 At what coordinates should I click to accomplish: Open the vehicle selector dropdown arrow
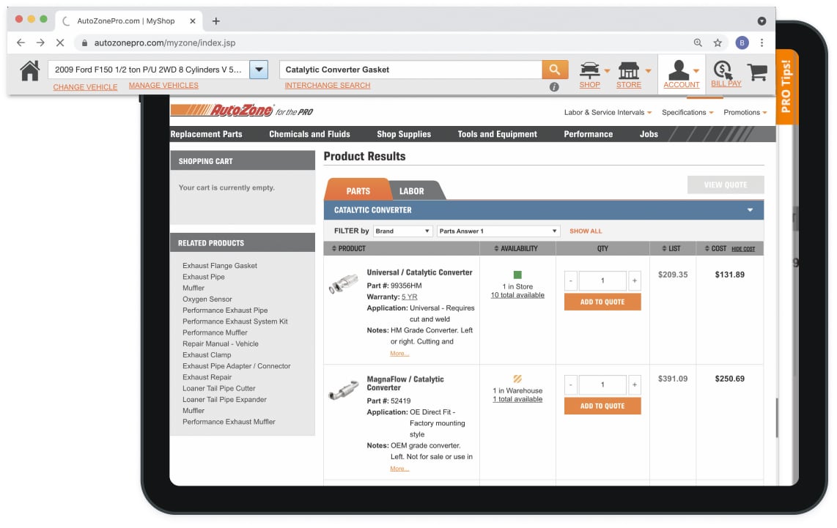click(259, 70)
